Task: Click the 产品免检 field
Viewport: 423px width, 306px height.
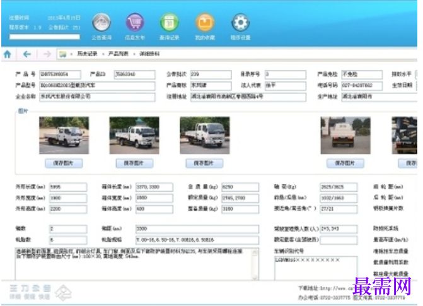Action: click(x=362, y=74)
